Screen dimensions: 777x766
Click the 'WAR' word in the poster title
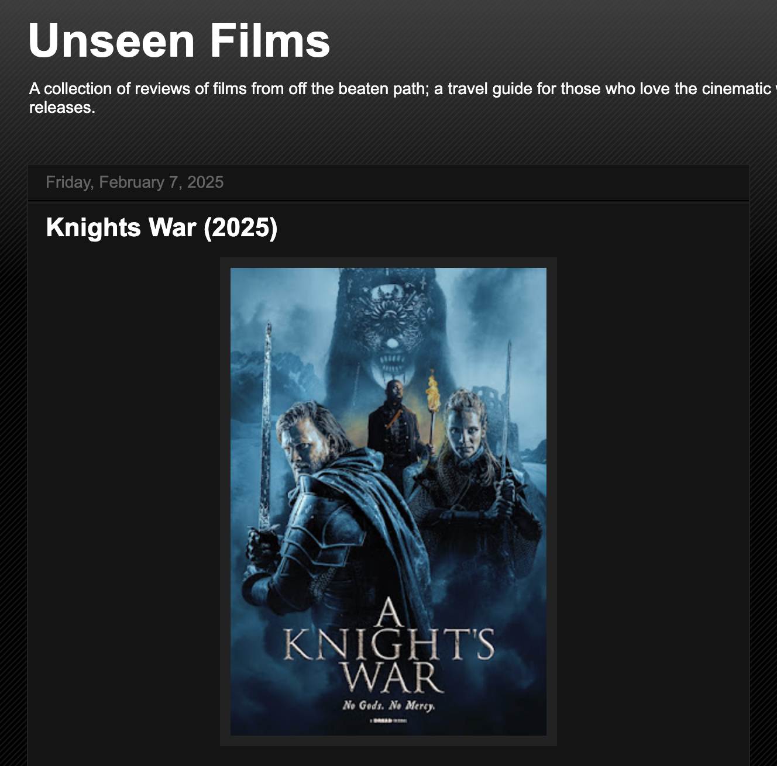(391, 677)
